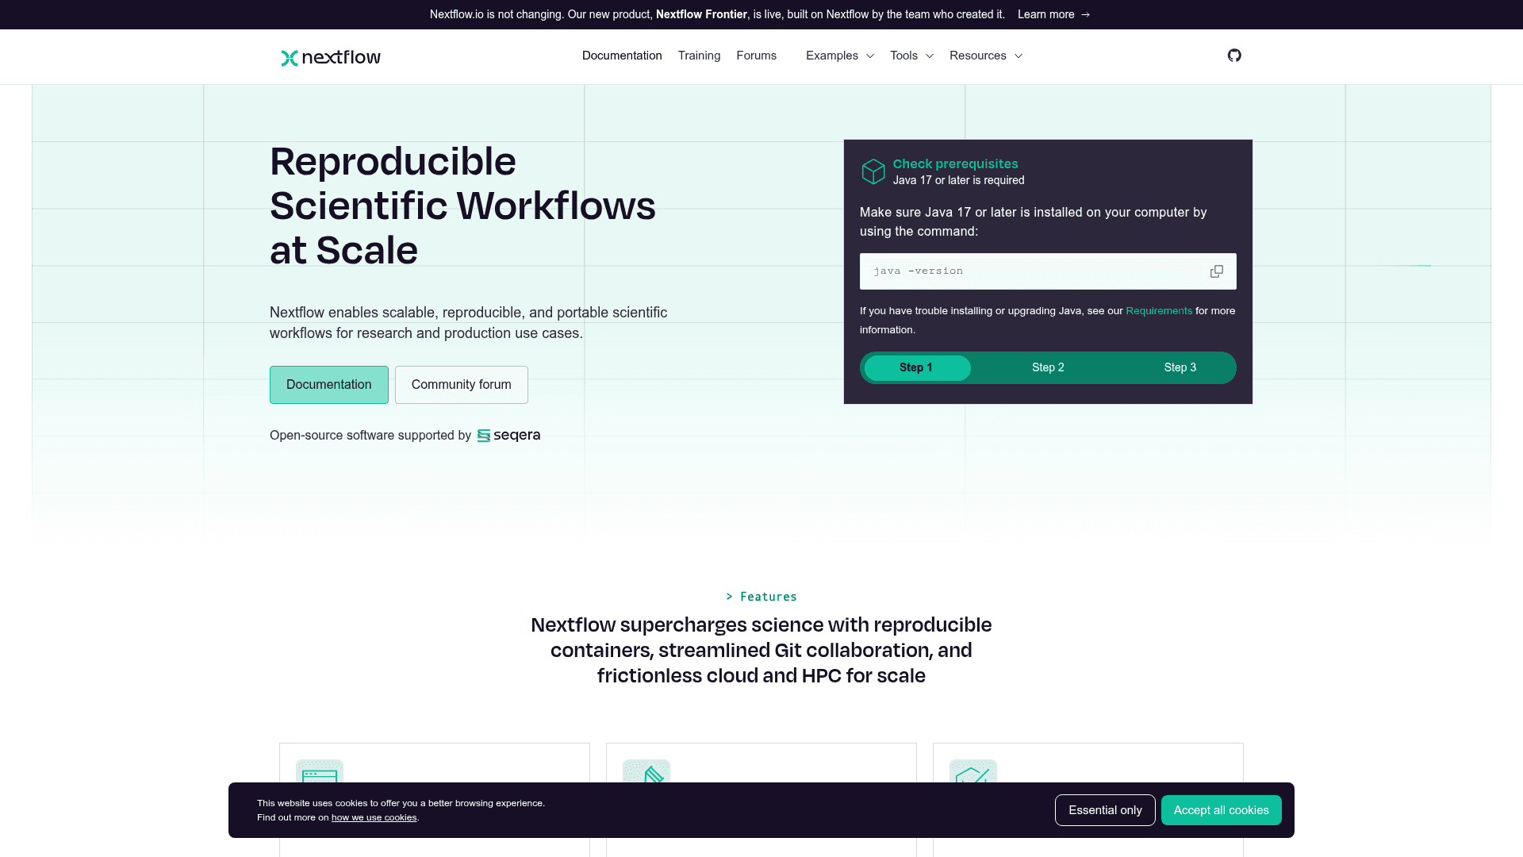This screenshot has width=1523, height=857.
Task: Expand the Tools dropdown
Action: pyautogui.click(x=911, y=56)
